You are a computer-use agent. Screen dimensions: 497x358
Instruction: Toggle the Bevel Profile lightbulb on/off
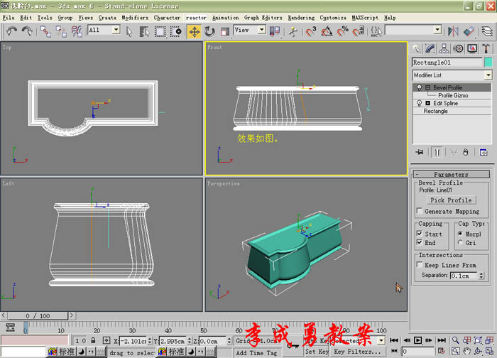[419, 87]
